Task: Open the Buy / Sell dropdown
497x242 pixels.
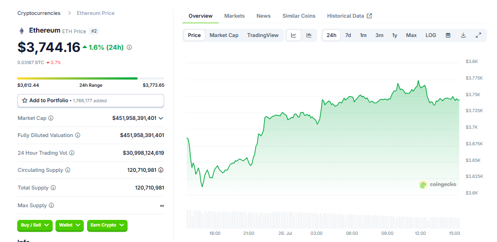Action: click(35, 225)
